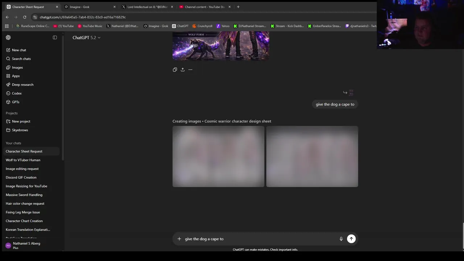Click the reply arrow icon above message
The image size is (464, 261).
click(x=345, y=92)
